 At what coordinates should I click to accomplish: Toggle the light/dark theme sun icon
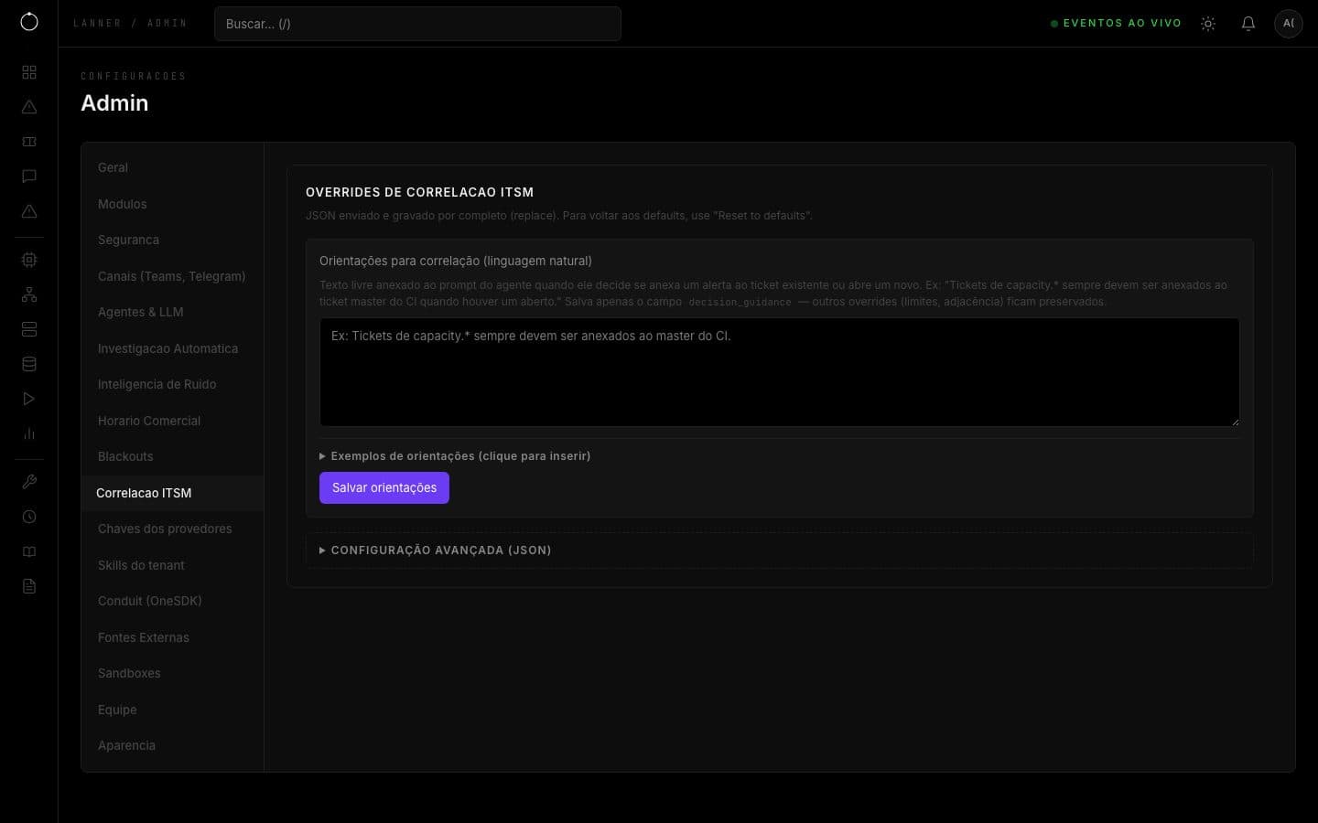(1208, 24)
